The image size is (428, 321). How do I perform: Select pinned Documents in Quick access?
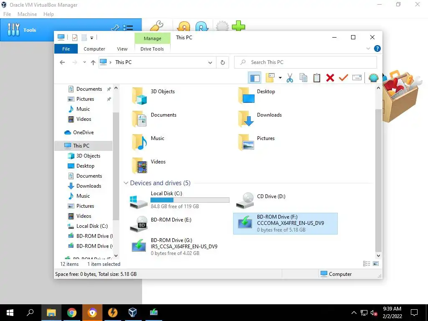[89, 89]
